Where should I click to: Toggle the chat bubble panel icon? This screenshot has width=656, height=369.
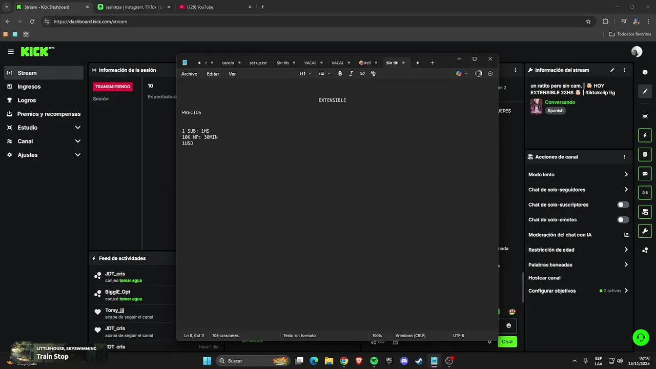click(x=645, y=174)
